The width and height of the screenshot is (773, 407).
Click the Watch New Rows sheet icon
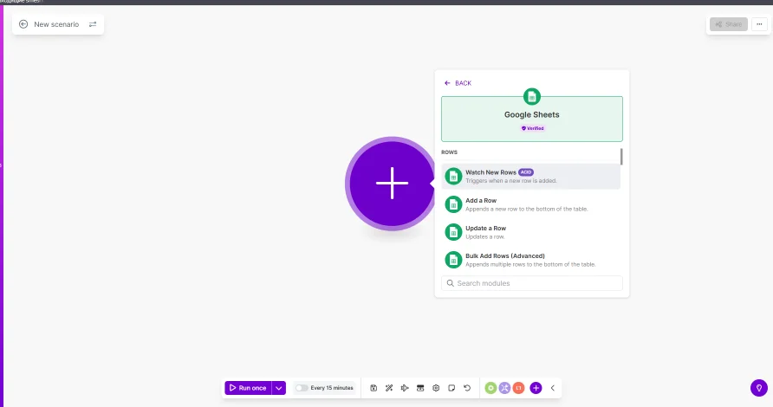coord(453,177)
